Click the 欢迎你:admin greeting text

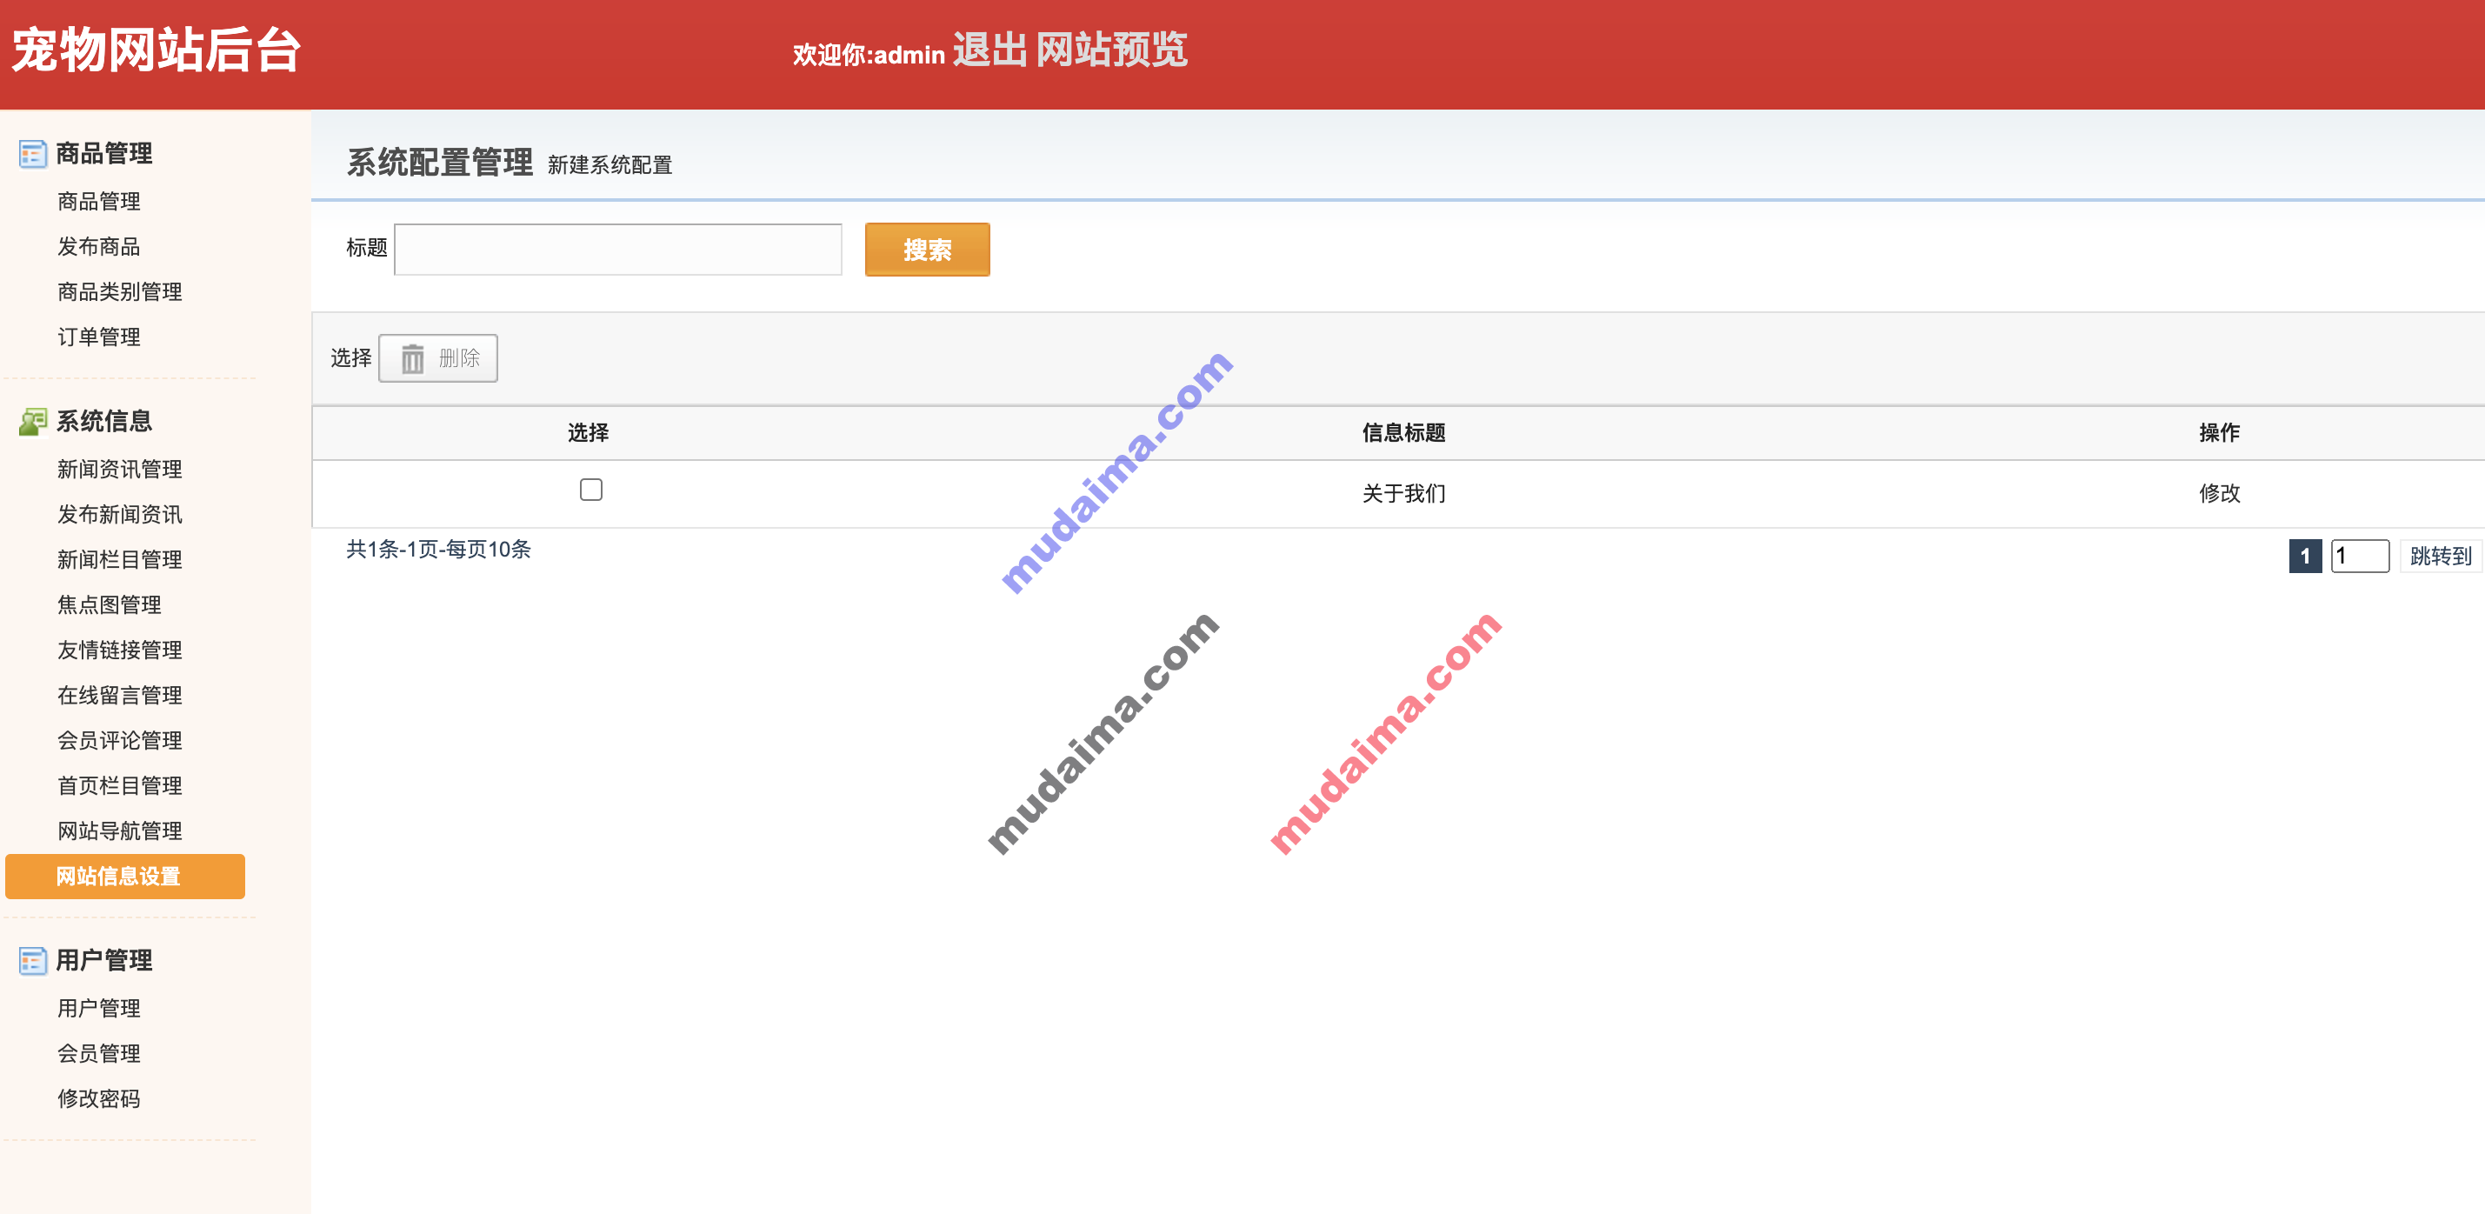click(x=869, y=55)
